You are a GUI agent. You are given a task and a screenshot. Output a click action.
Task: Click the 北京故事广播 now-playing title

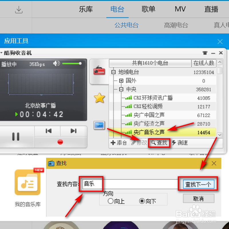point(40,105)
